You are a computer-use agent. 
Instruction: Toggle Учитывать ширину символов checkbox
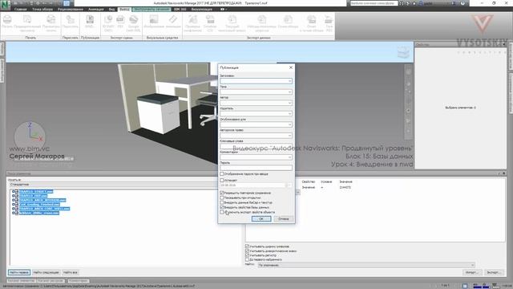pyautogui.click(x=248, y=246)
